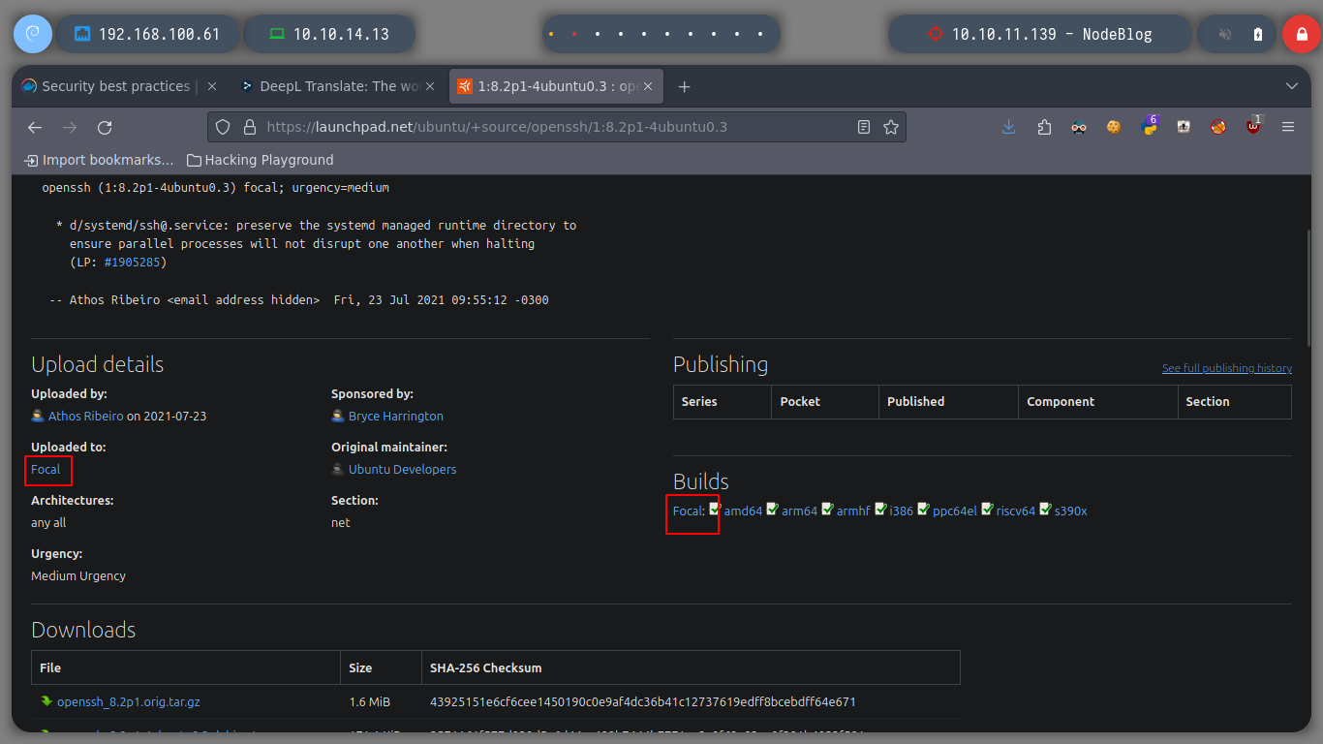This screenshot has height=744, width=1323.
Task: Bookmark this page with the star icon
Action: pos(891,127)
